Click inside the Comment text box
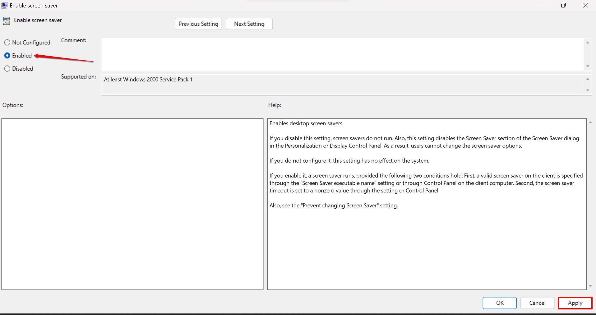Screen dimensions: 596x315 click(343, 54)
